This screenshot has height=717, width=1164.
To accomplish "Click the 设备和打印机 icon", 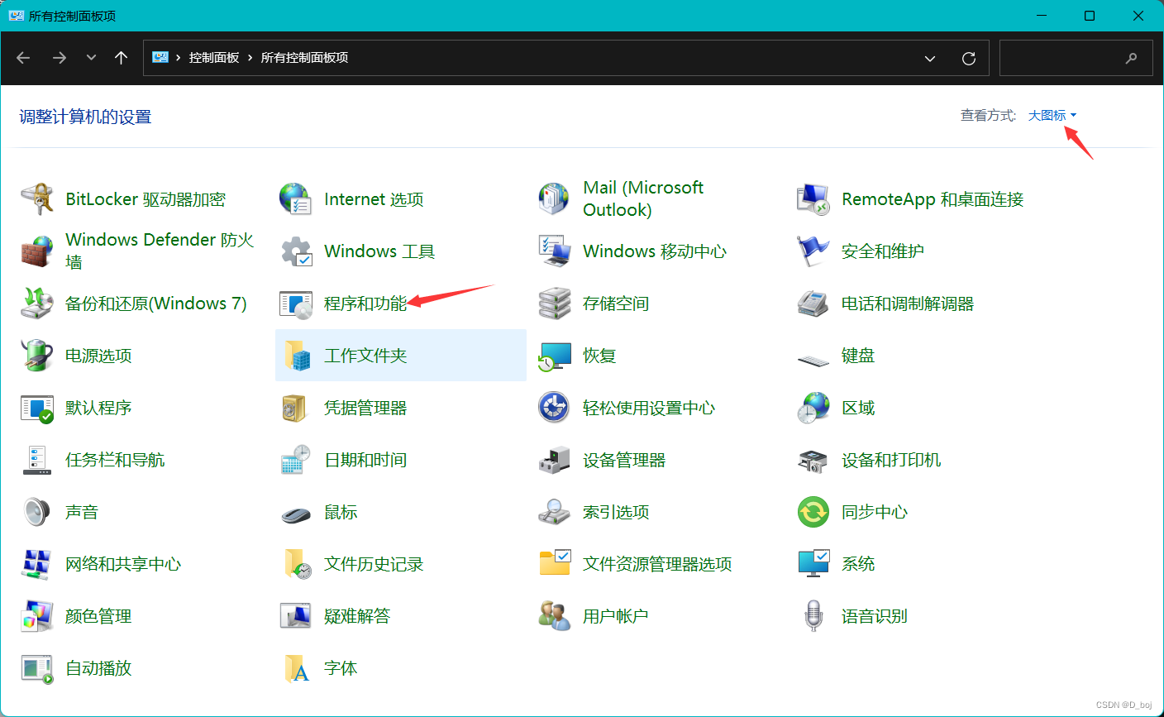I will tap(813, 460).
